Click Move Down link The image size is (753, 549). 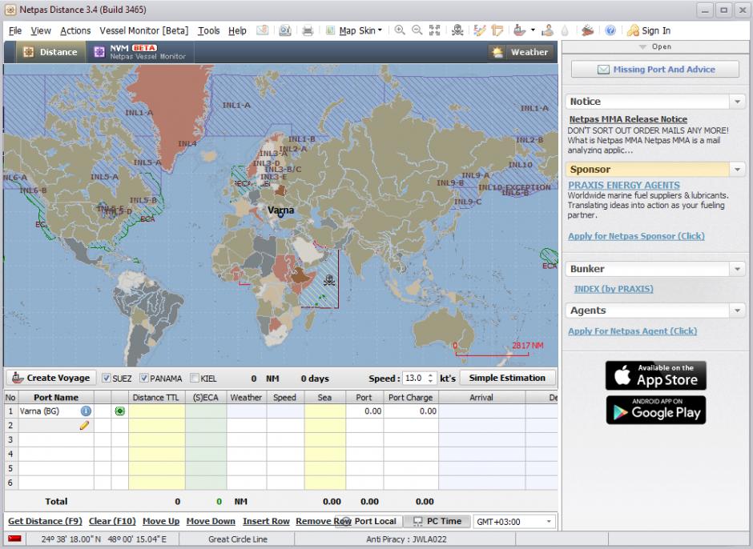(x=211, y=521)
